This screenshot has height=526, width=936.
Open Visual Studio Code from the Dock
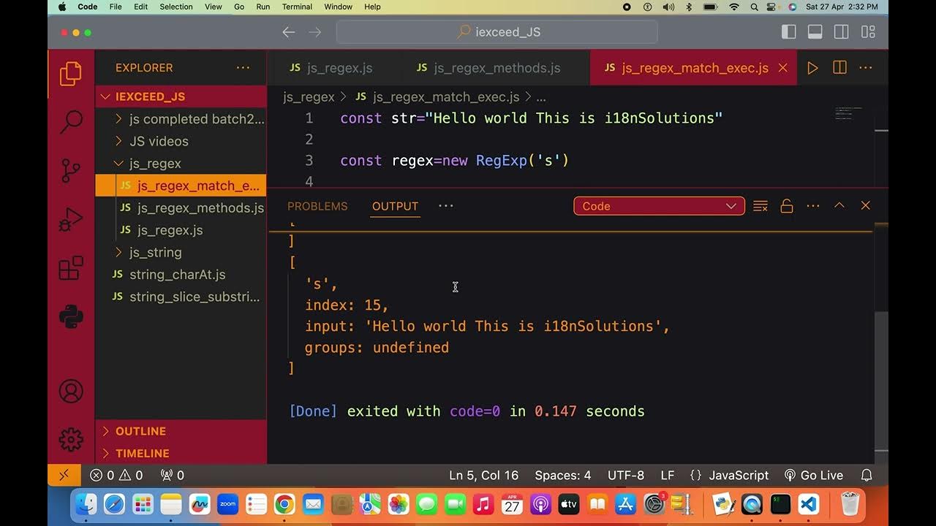808,504
